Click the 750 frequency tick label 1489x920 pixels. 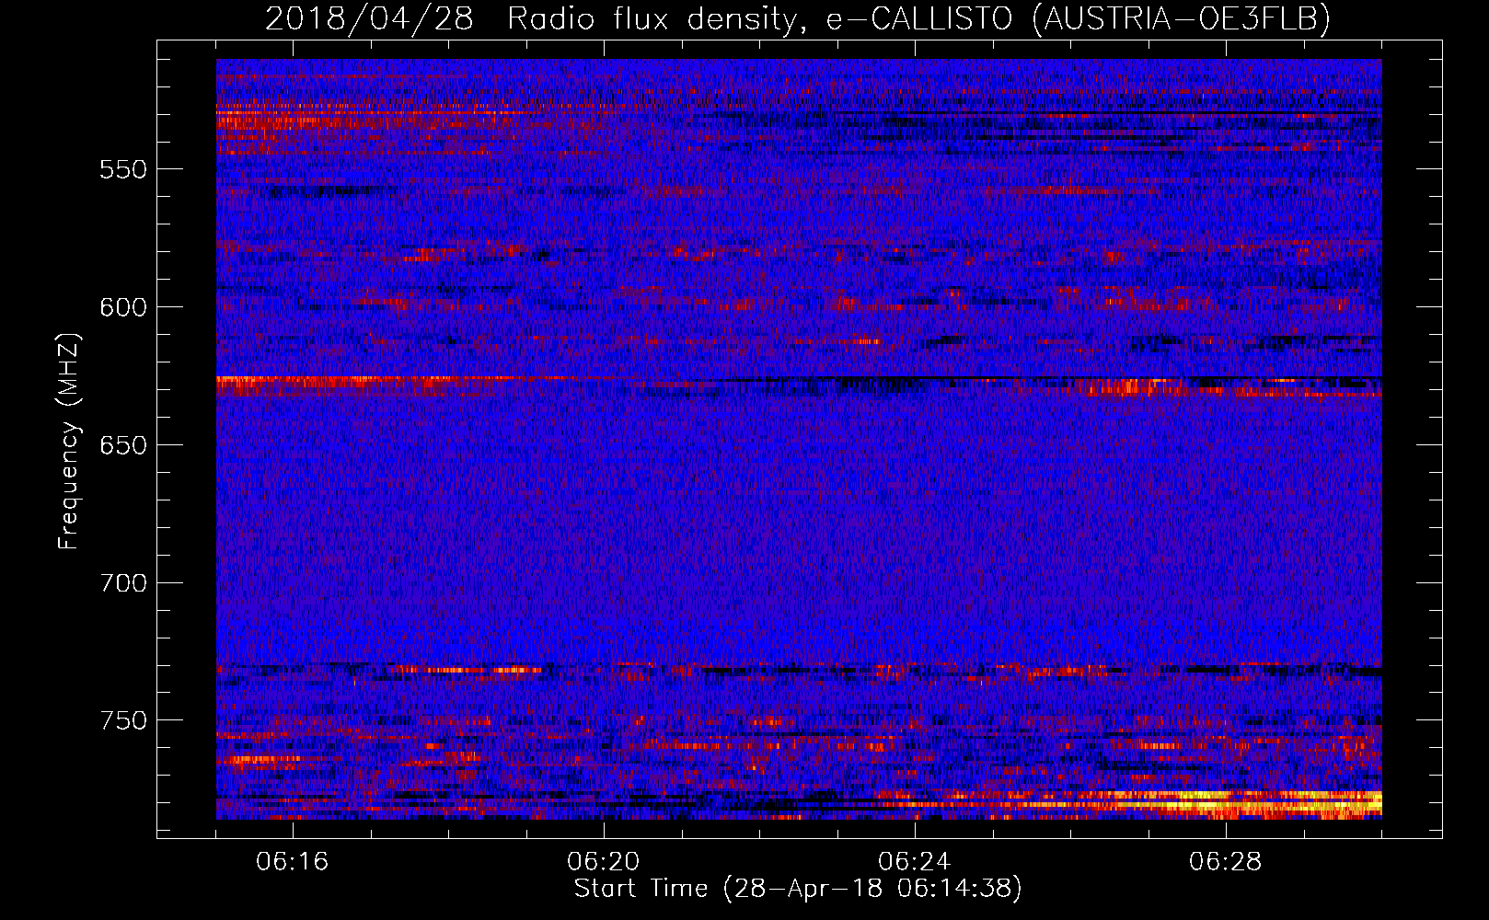pyautogui.click(x=123, y=720)
